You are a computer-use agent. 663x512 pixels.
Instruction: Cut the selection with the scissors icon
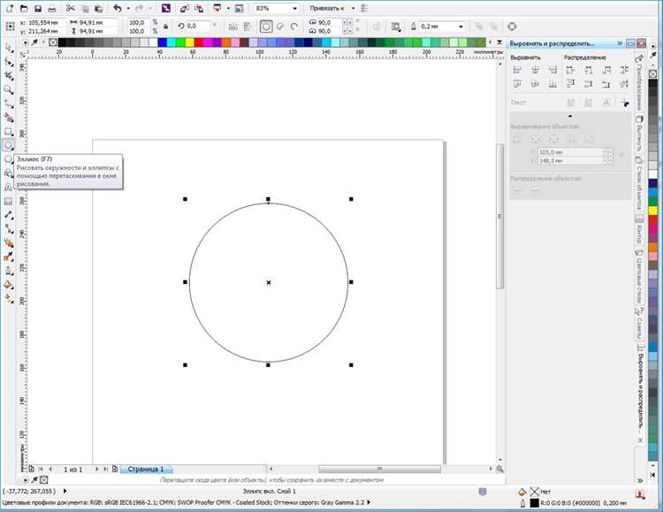(71, 8)
